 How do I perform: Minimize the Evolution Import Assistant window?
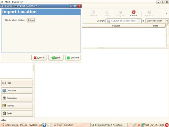[x=71, y=6]
